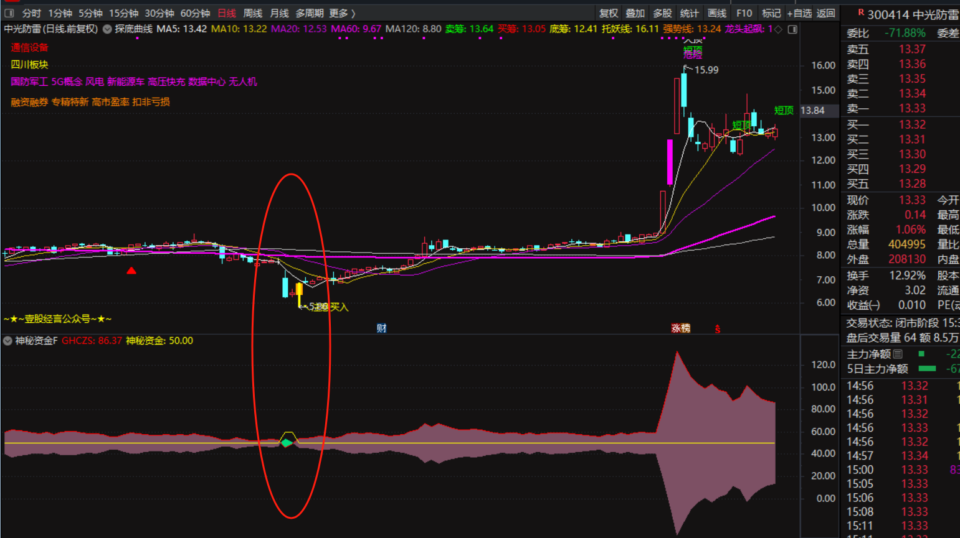Click the diamond icon beside 龙头起飙
Viewport: 960px width, 538px height.
pyautogui.click(x=778, y=29)
